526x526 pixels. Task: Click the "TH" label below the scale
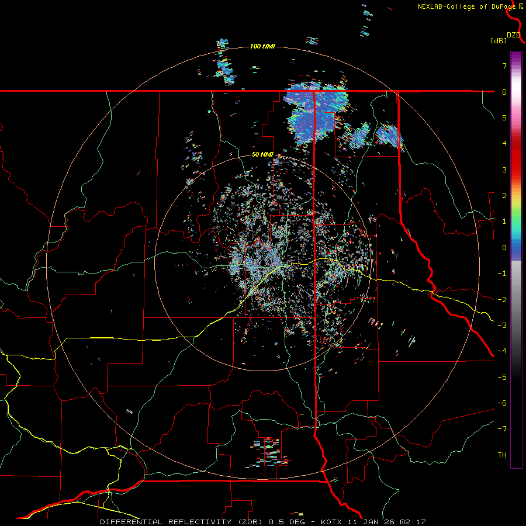click(502, 455)
